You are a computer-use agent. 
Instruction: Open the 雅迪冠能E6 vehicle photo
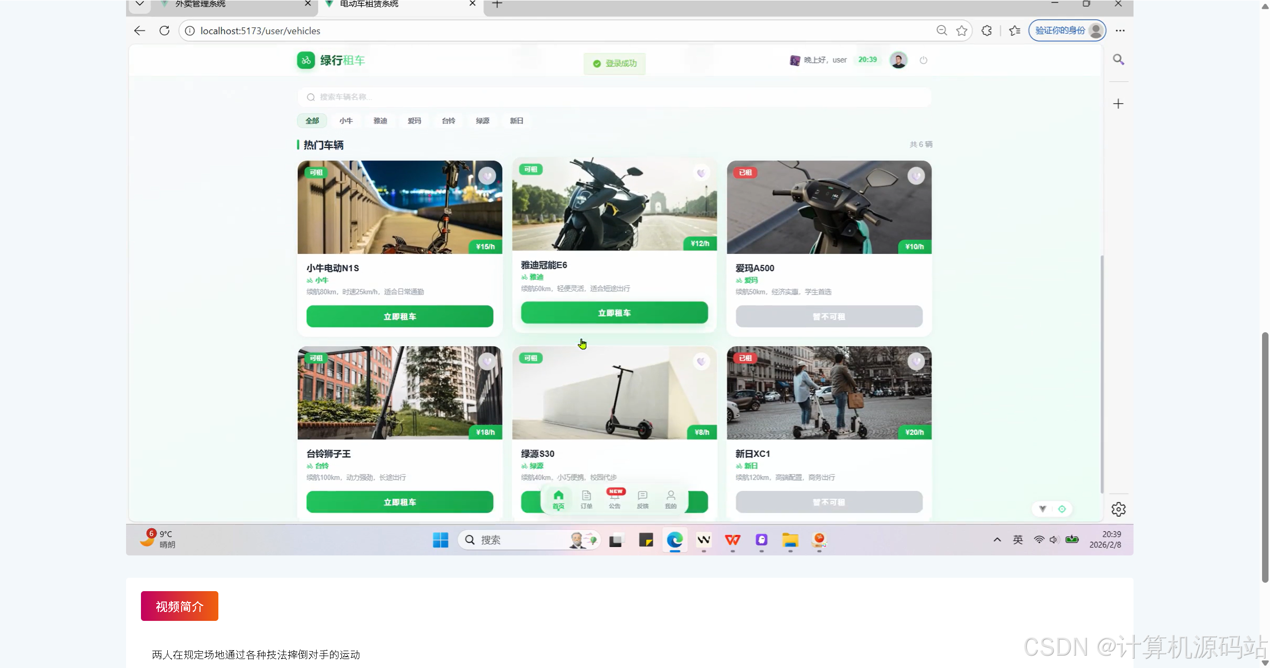click(x=614, y=204)
